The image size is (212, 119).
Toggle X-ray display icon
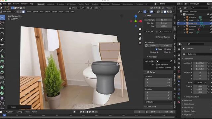[158, 12]
